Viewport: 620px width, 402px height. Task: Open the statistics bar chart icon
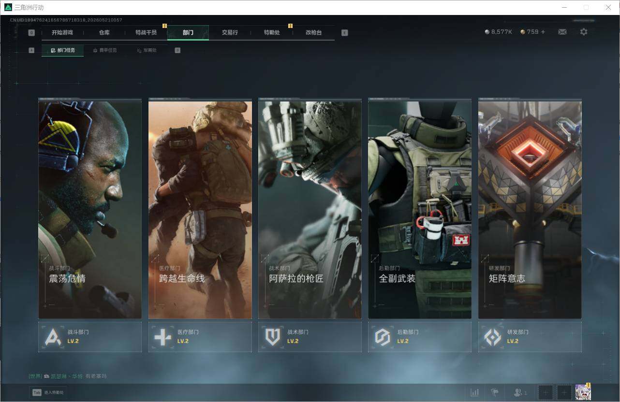tap(475, 392)
